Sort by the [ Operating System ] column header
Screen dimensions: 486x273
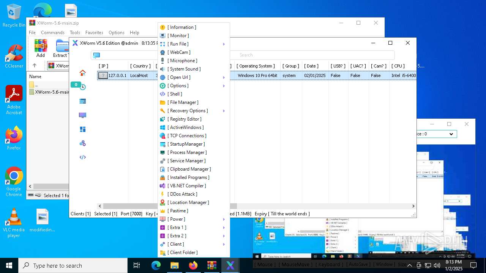point(256,66)
